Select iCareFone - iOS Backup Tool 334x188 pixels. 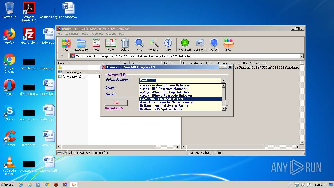click(x=180, y=99)
